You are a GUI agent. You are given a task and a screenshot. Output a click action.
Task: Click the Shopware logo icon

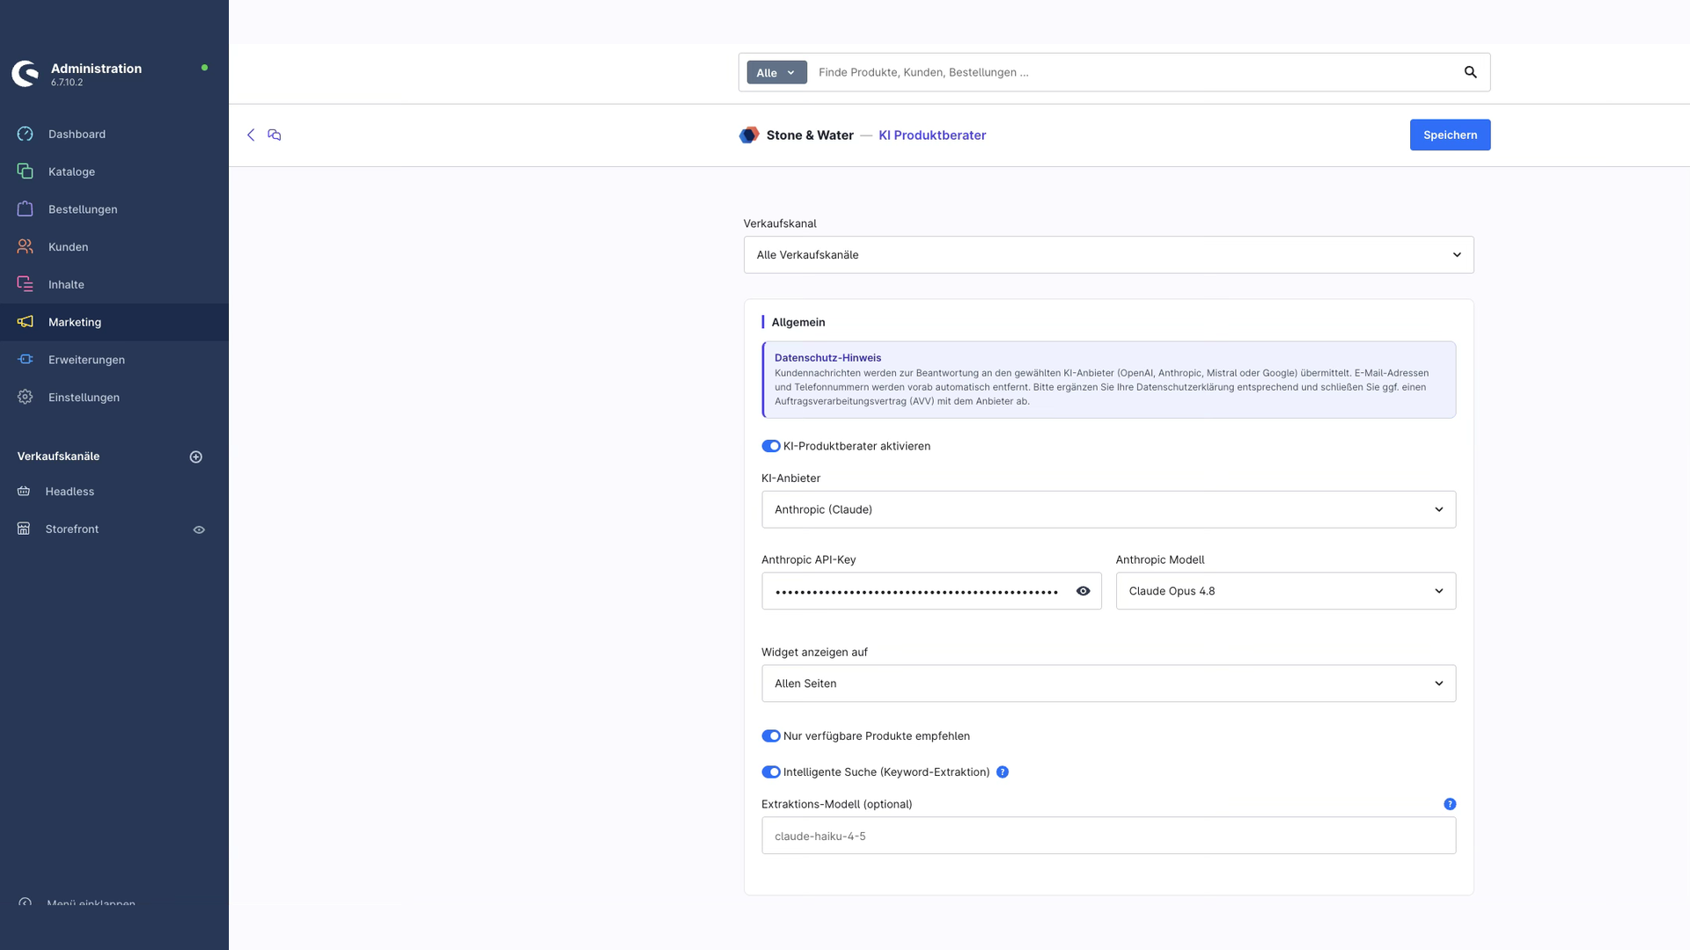[x=26, y=74]
